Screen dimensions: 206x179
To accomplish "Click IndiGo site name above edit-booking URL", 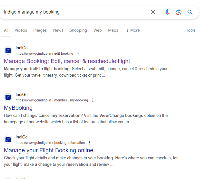I will [x=22, y=48].
